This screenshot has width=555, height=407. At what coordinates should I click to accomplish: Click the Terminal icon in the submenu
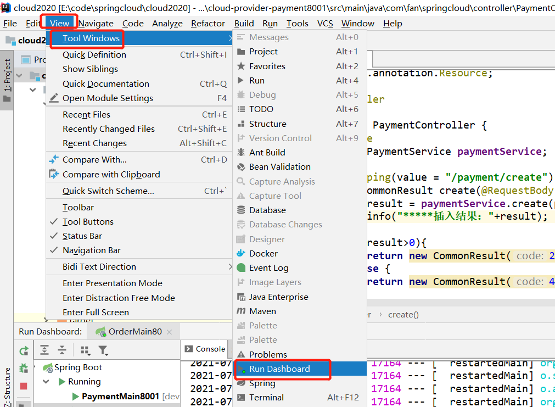coord(240,398)
